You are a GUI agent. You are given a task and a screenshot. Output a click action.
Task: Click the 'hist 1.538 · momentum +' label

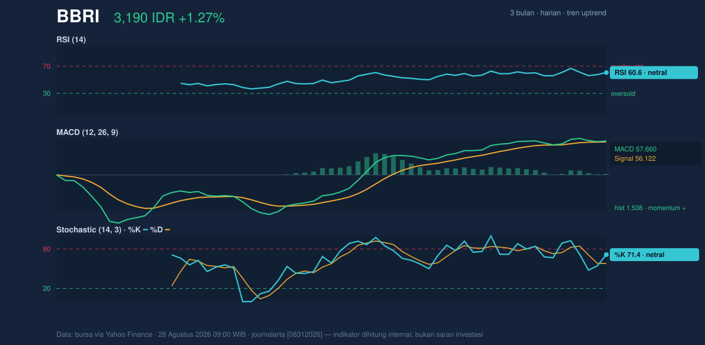(650, 208)
